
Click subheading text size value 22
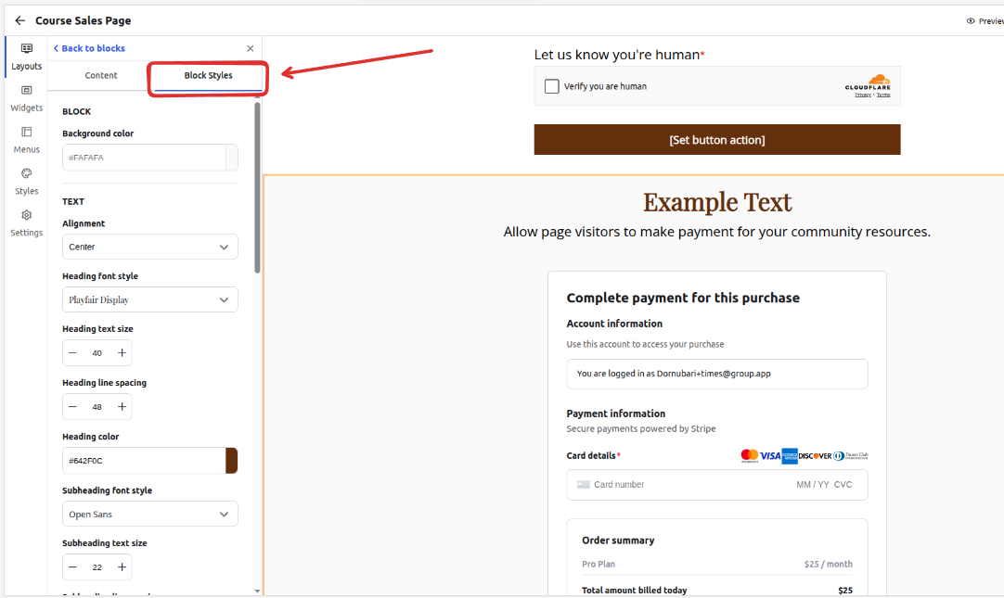(x=97, y=567)
